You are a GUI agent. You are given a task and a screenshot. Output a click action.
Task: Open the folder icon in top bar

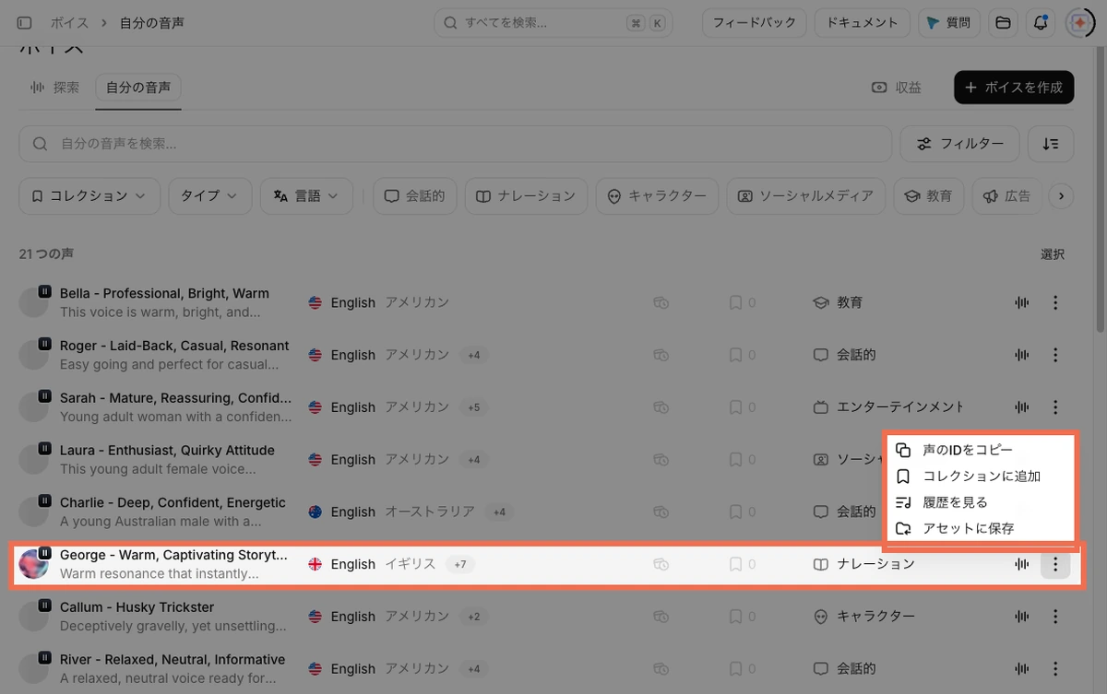[x=1003, y=22]
